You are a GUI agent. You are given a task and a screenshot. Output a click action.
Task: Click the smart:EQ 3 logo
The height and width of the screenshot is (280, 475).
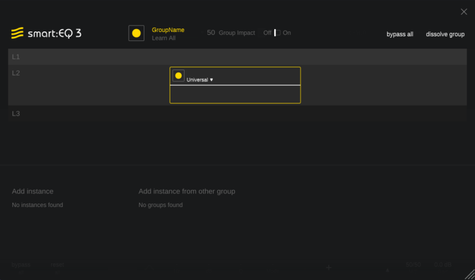(x=46, y=33)
